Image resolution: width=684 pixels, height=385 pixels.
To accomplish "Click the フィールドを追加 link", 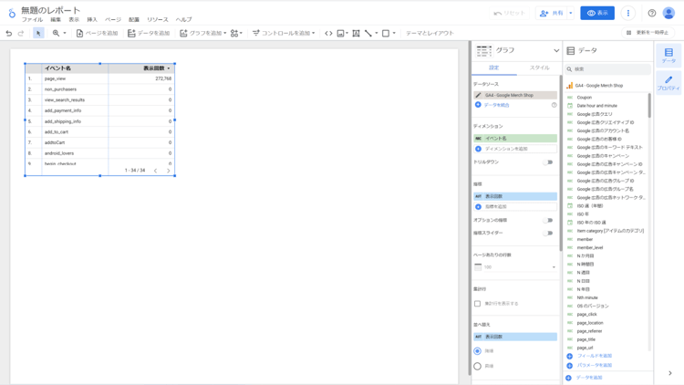I will click(x=594, y=356).
